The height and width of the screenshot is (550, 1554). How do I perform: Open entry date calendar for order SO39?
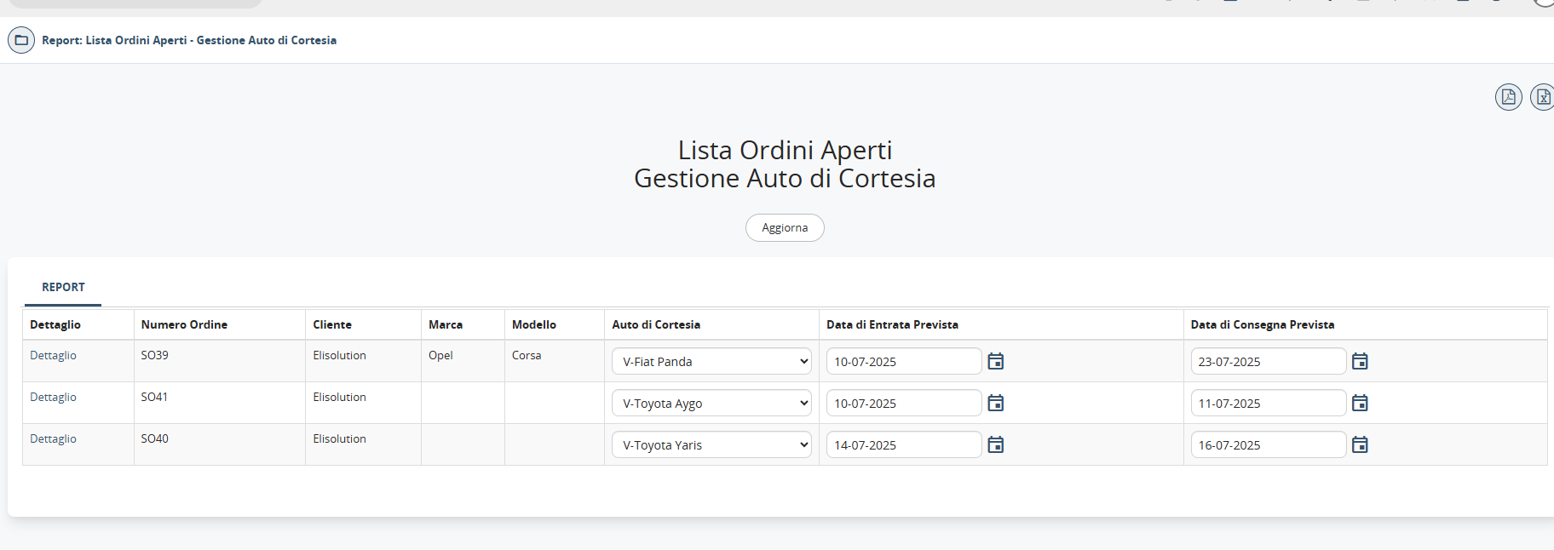pos(995,362)
